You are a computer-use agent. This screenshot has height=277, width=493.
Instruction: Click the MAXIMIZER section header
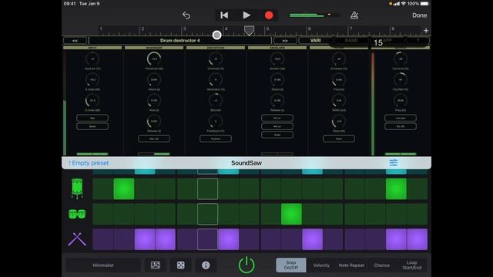154,48
